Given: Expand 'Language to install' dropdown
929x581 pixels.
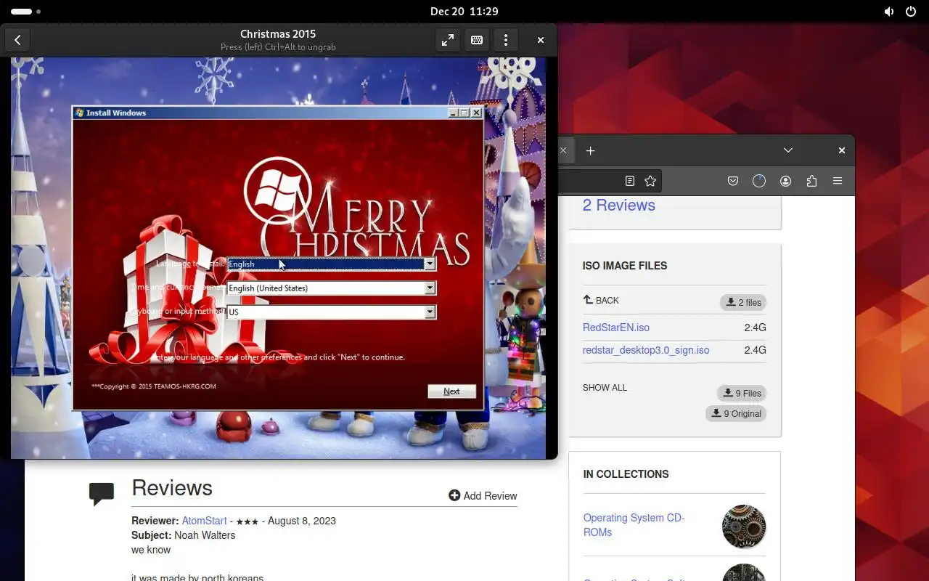Looking at the screenshot, I should coord(430,264).
